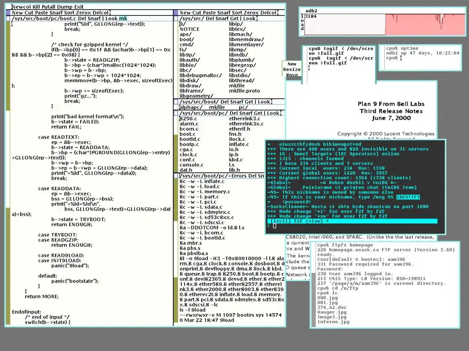Click the Plan 9 From Bell Labs title
This screenshot has width=469, height=351.
click(x=391, y=104)
